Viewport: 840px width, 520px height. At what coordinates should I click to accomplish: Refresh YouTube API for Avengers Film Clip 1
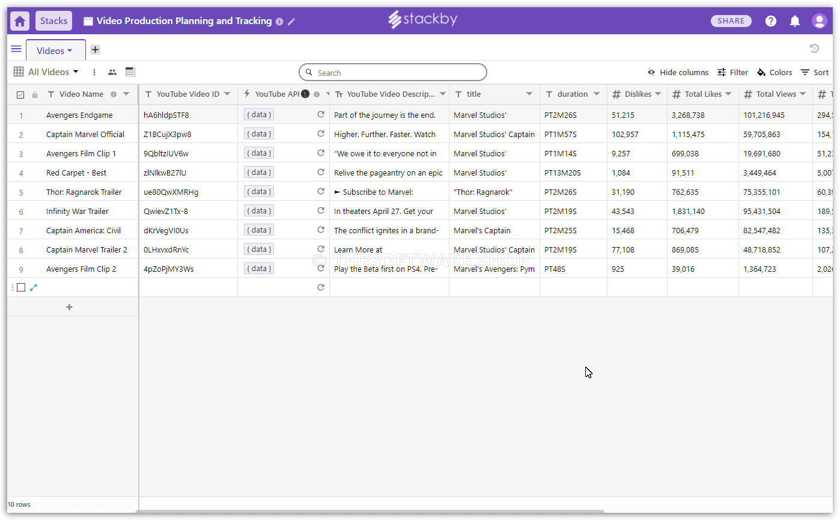321,153
